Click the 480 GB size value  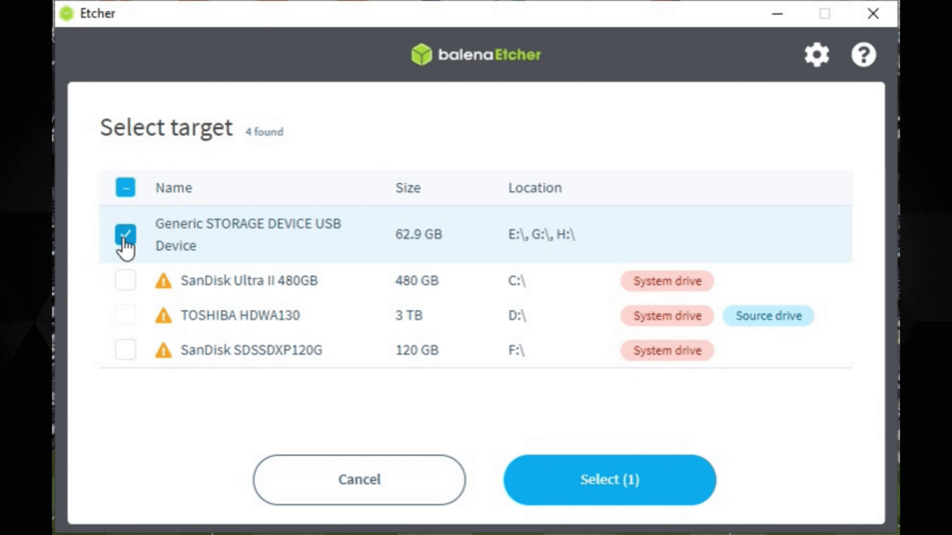pos(416,281)
